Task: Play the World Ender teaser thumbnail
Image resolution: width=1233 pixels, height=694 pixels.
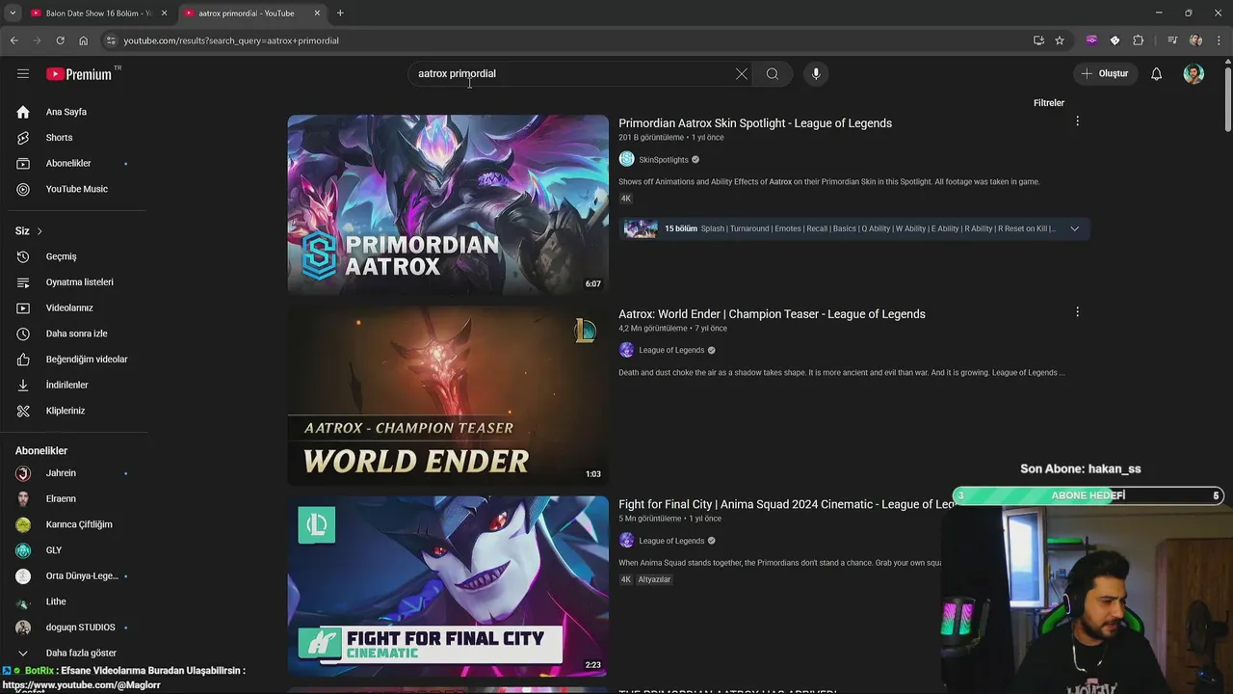Action: [448, 396]
